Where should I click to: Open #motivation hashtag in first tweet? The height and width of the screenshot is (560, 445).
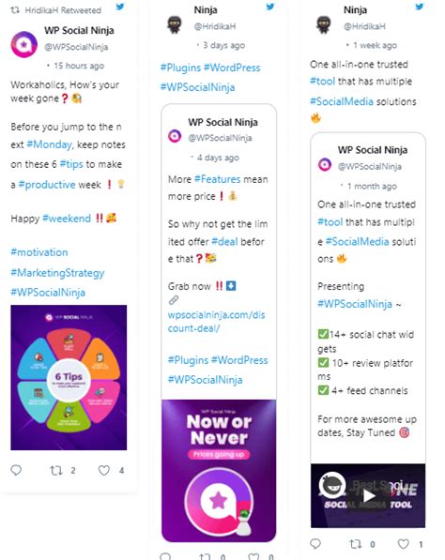pos(39,252)
